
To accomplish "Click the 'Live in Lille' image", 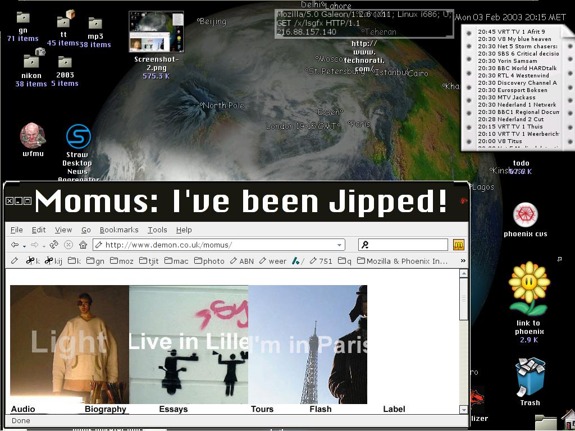I will [x=189, y=345].
